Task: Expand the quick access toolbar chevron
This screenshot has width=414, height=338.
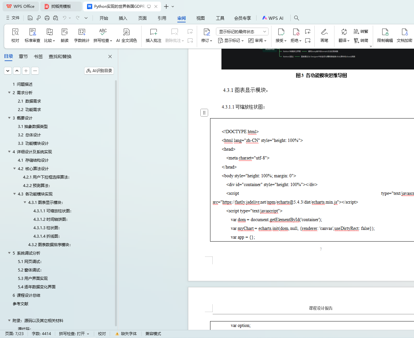Action: pyautogui.click(x=86, y=18)
